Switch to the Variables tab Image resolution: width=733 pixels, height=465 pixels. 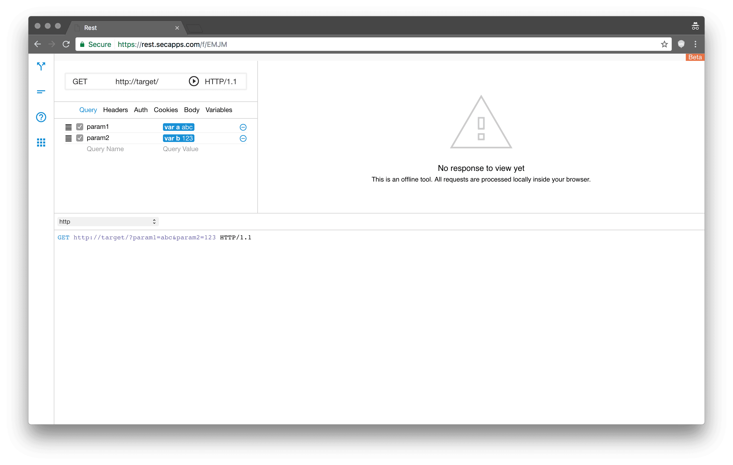coord(219,110)
